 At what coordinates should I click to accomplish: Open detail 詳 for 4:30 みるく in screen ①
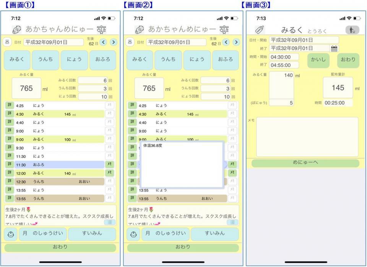(10, 114)
